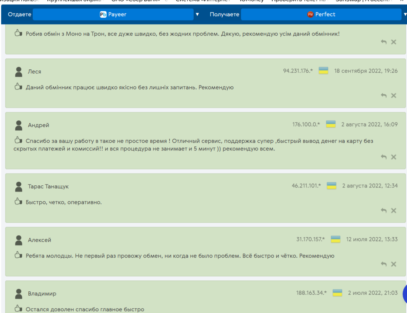Click the reply arrow under Тарас Танащук's review
This screenshot has height=313, width=407.
pyautogui.click(x=384, y=211)
